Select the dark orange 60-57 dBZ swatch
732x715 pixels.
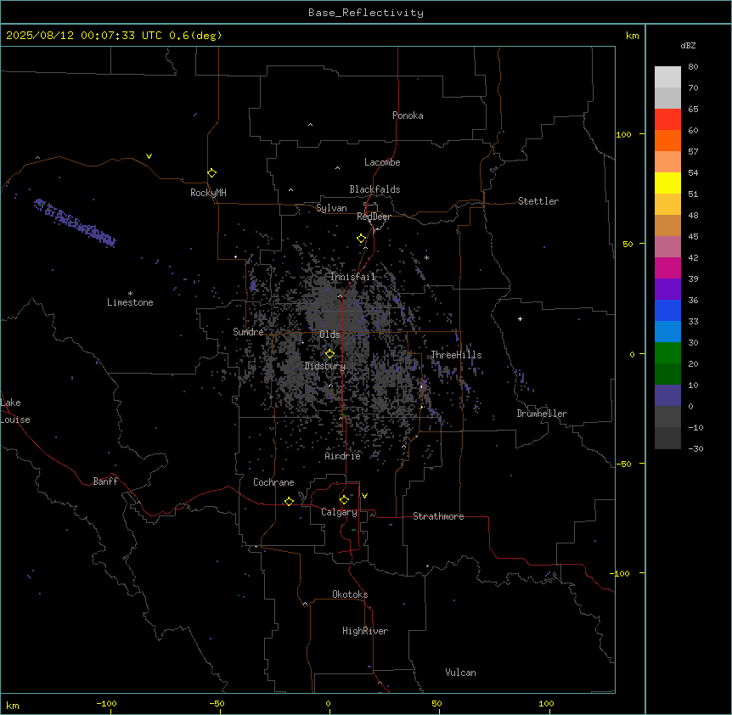pos(667,140)
